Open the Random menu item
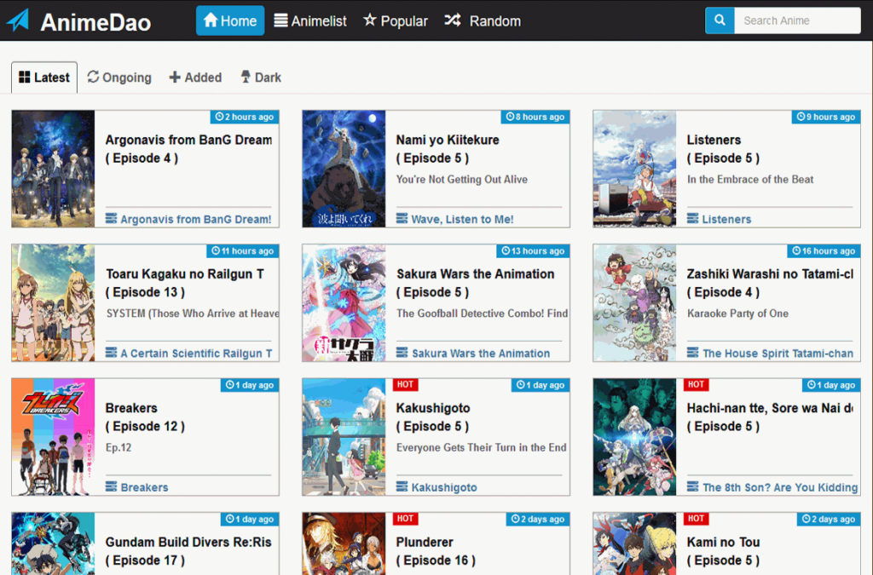873x575 pixels. pyautogui.click(x=483, y=20)
